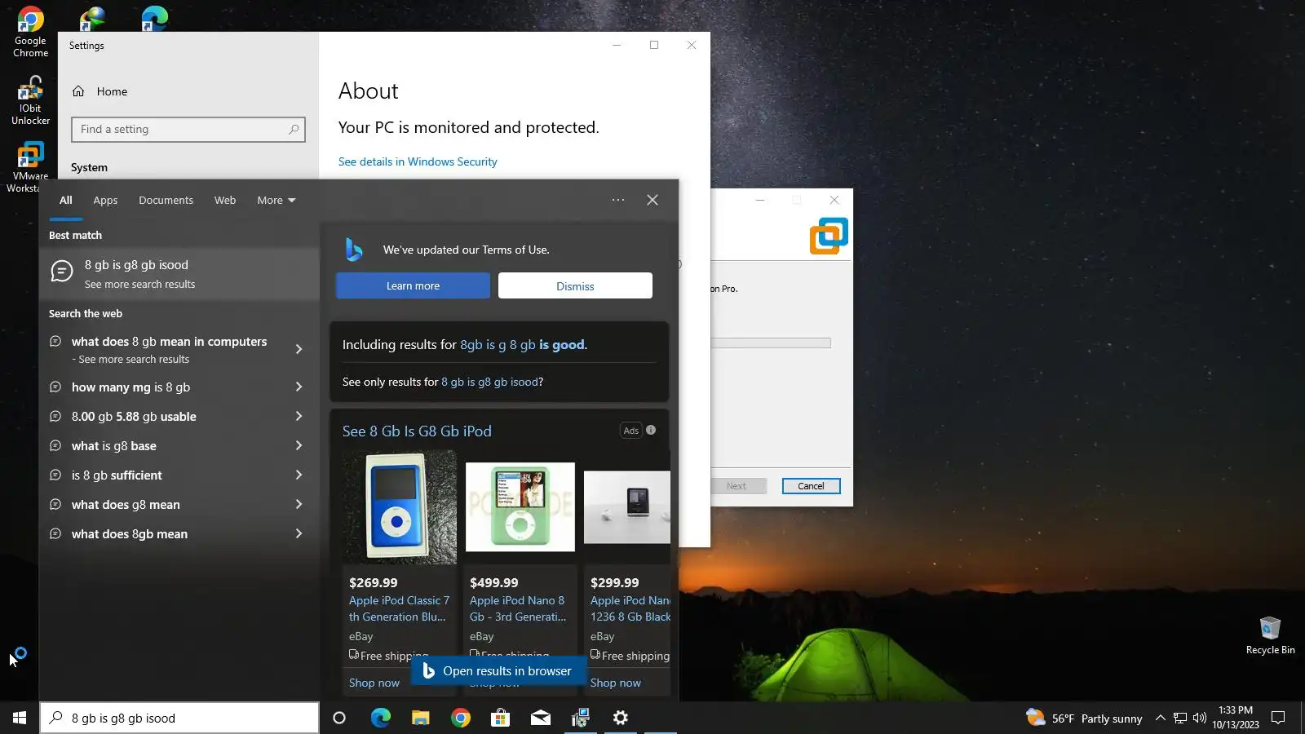Open Microsoft Store from the taskbar
Screen dimensions: 1305x734
500,718
